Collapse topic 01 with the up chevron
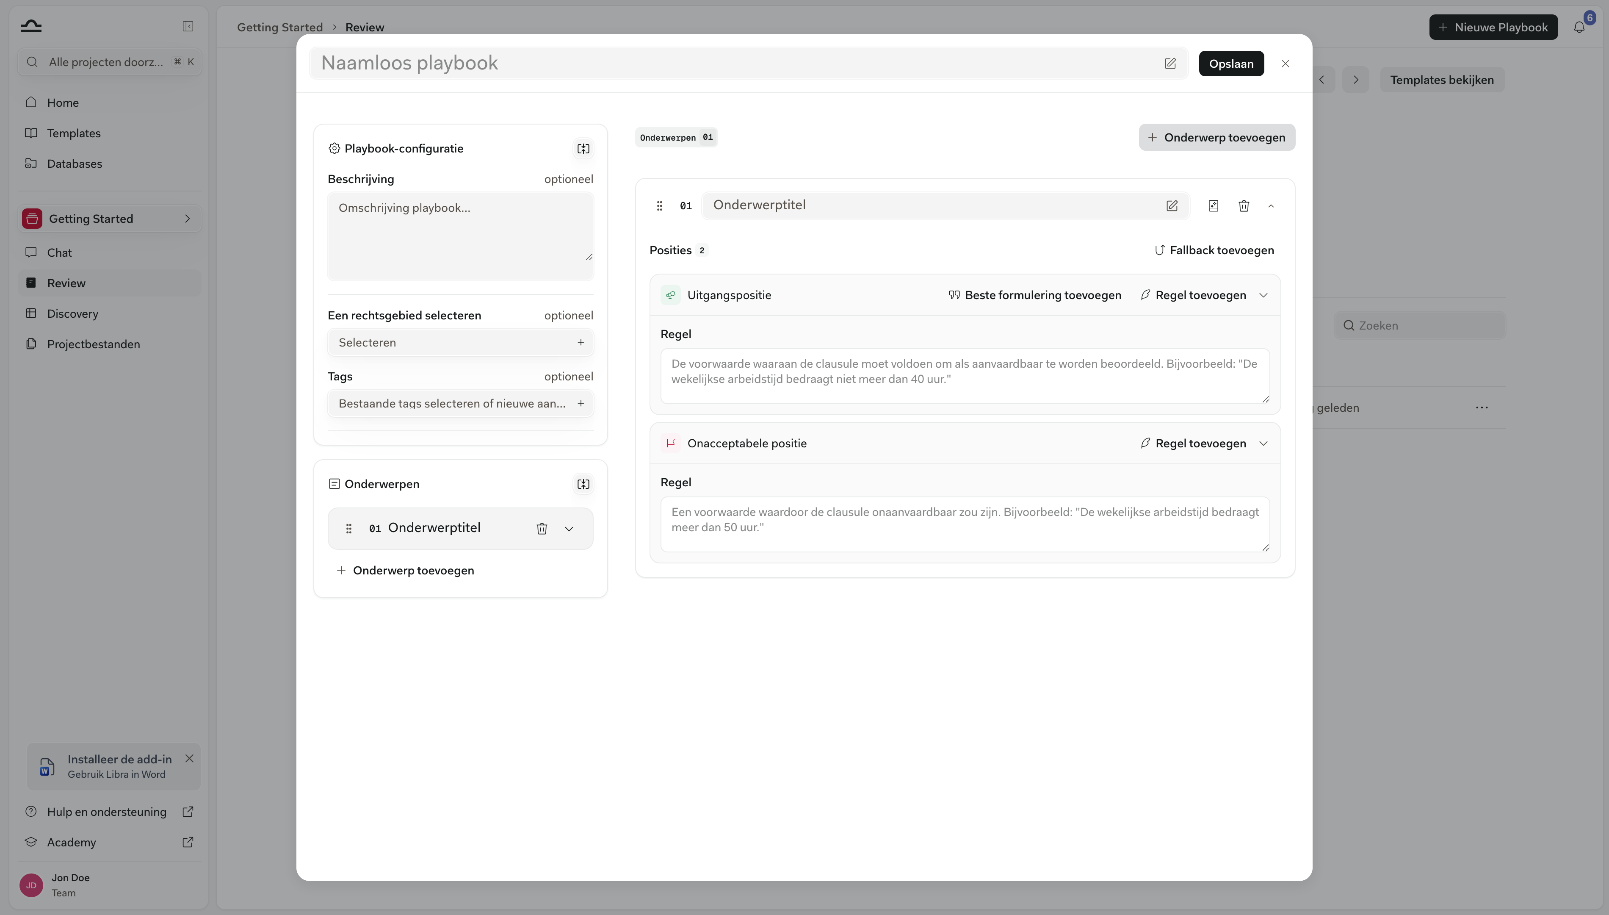Viewport: 1609px width, 915px height. point(1271,205)
